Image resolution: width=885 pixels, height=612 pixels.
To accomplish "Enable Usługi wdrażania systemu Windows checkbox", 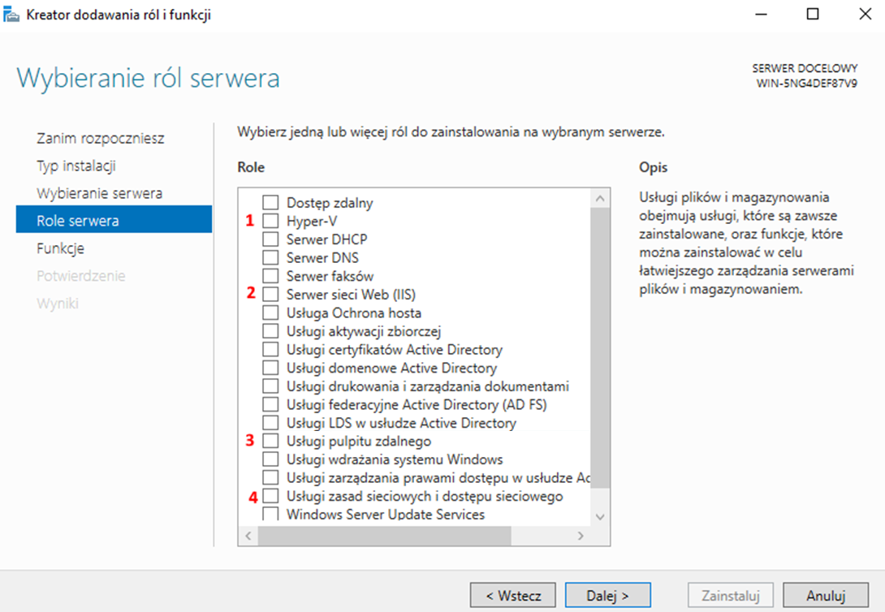I will (x=270, y=459).
